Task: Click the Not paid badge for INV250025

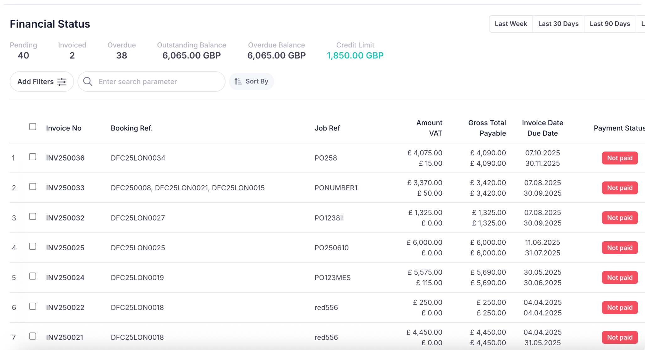Action: coord(620,247)
